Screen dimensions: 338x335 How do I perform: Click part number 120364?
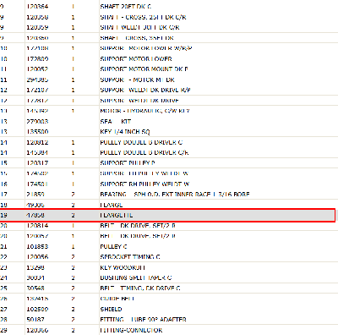(x=37, y=7)
